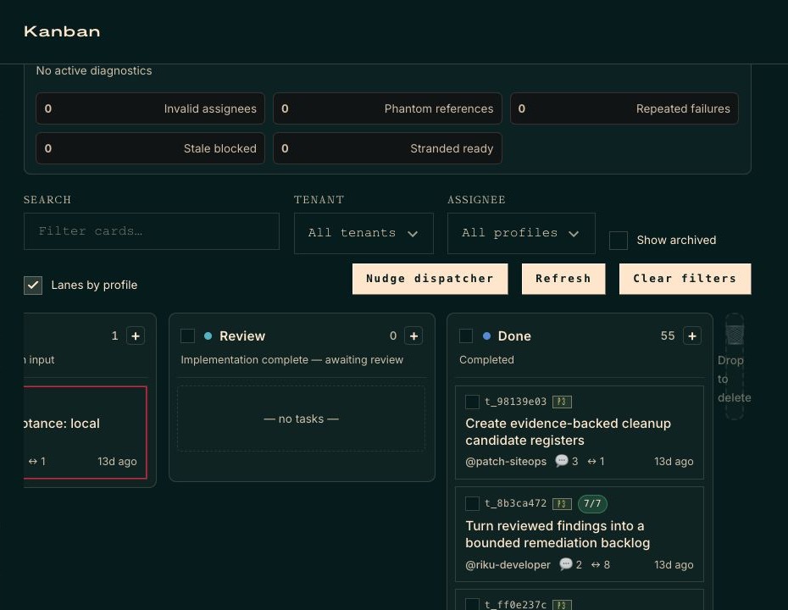This screenshot has width=788, height=610.
Task: Open the Repeated failures diagnostic tile
Action: click(624, 108)
